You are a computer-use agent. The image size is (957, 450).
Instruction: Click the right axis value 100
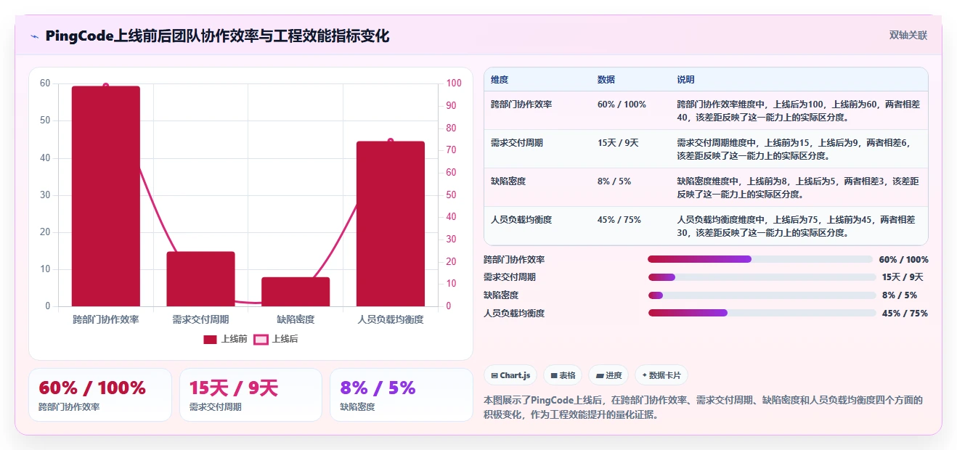(x=454, y=83)
